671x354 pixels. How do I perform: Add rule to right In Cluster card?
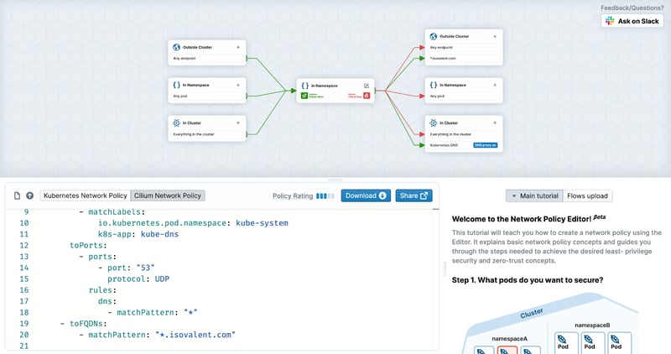495,122
